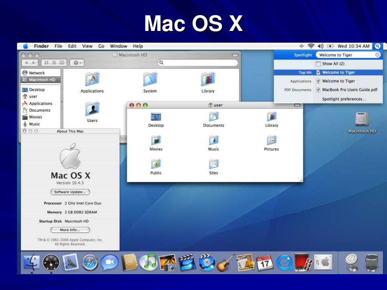Launch iMovie clapperboard icon in Dock
This screenshot has height=290, width=387.
coord(187,263)
